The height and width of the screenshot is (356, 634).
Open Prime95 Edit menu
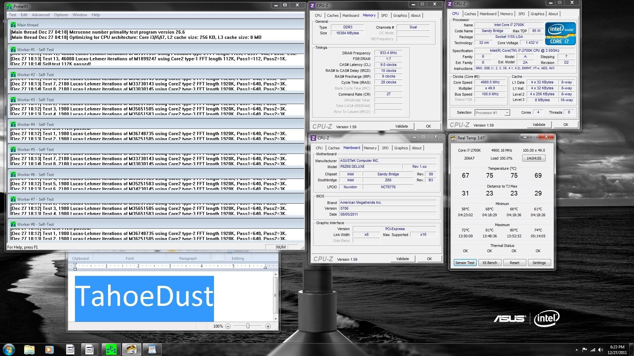click(x=24, y=15)
